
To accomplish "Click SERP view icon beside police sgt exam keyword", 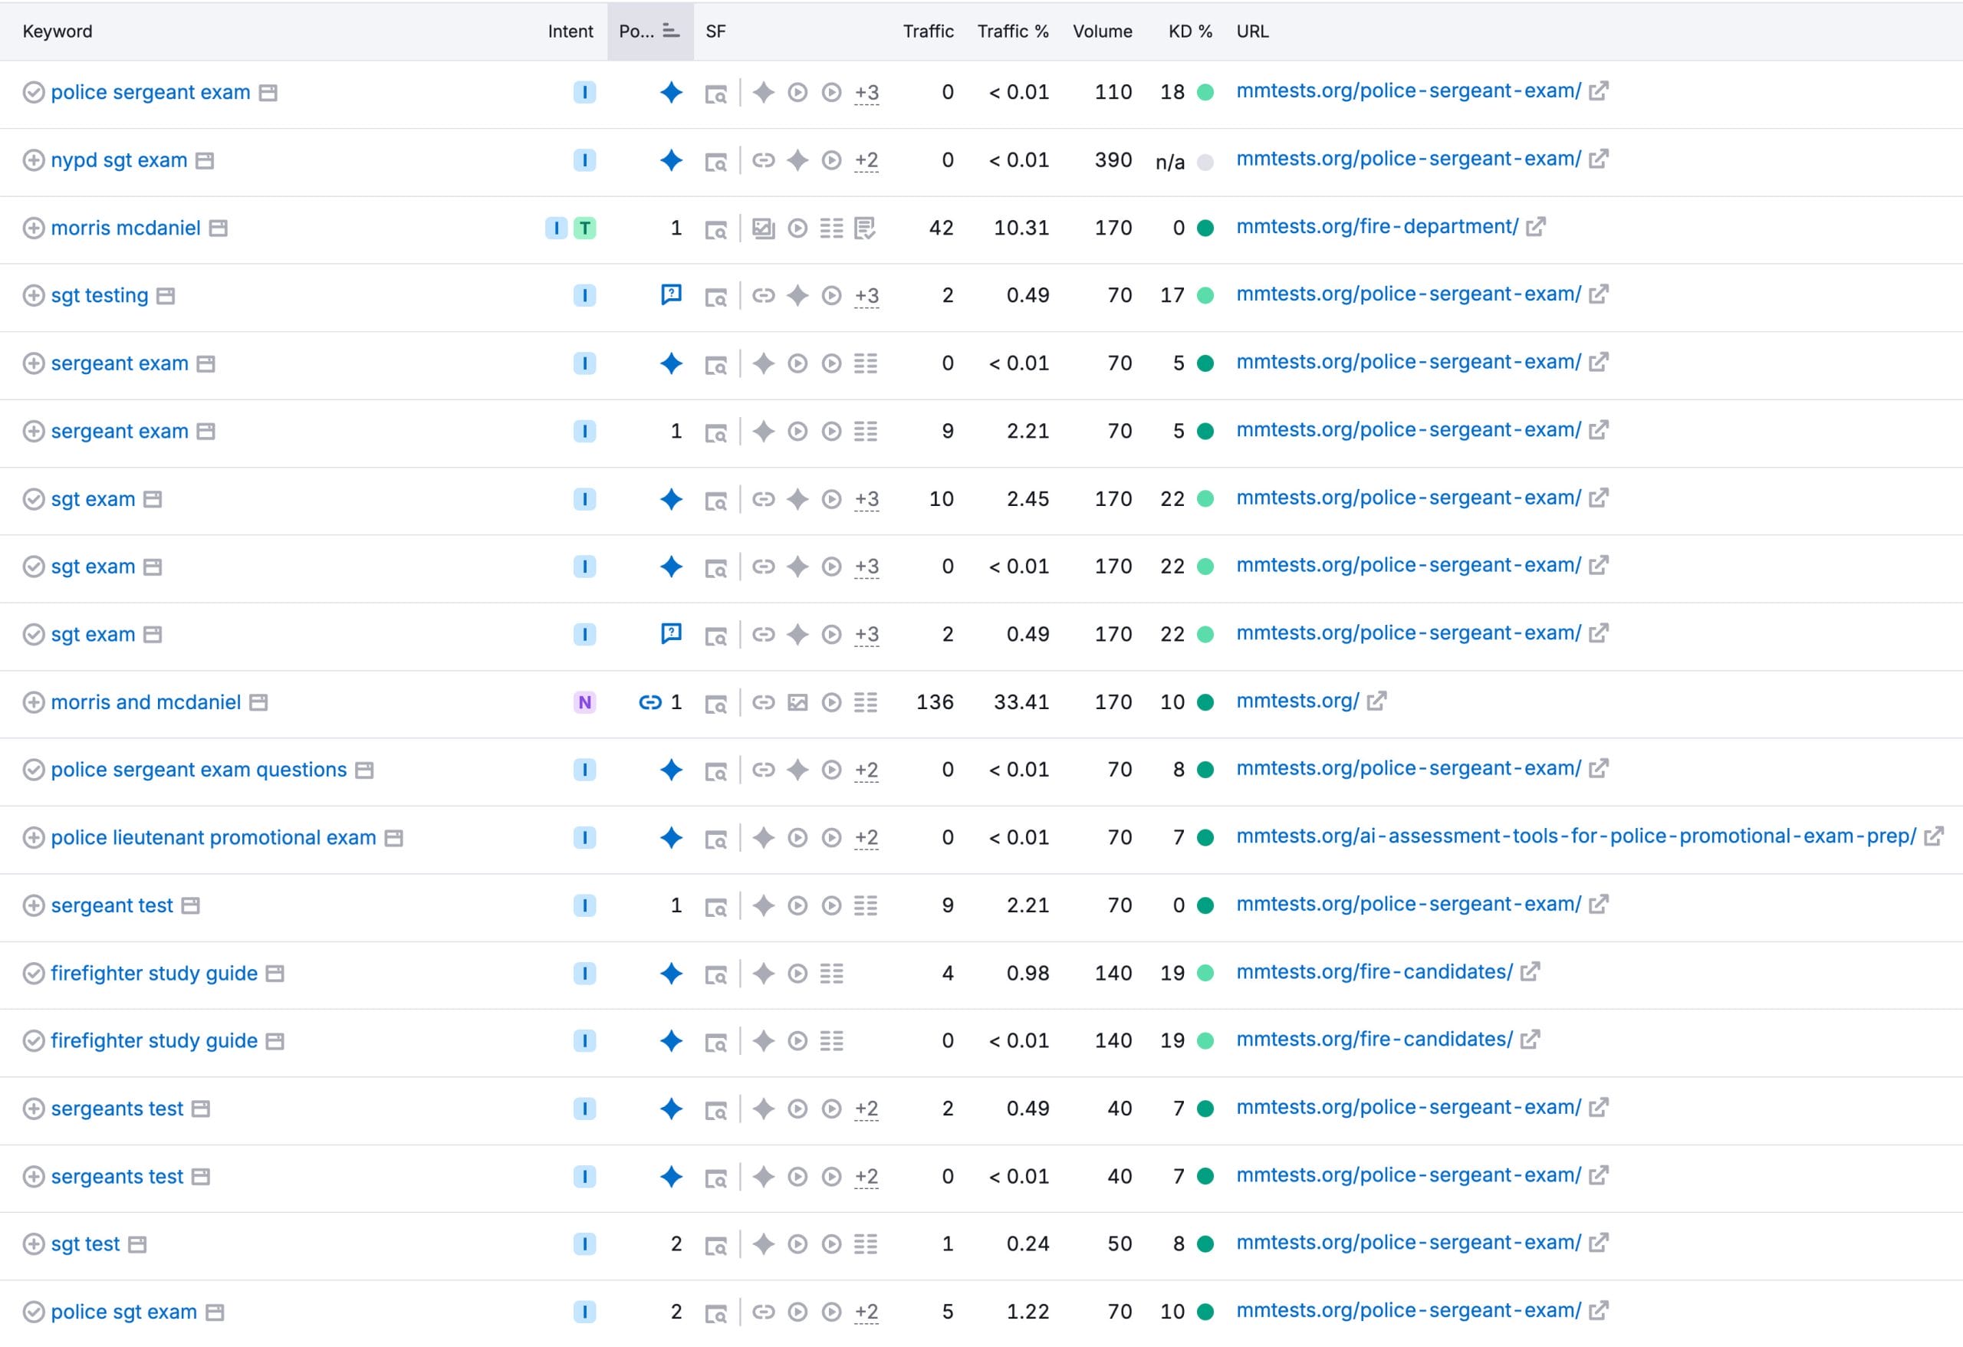I will coord(215,1313).
